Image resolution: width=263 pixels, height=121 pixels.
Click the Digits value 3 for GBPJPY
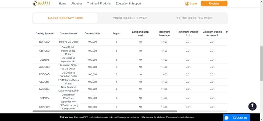tap(116, 98)
